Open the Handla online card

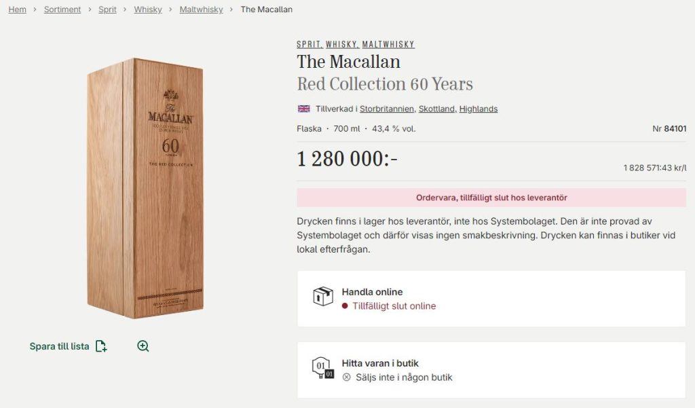click(491, 299)
